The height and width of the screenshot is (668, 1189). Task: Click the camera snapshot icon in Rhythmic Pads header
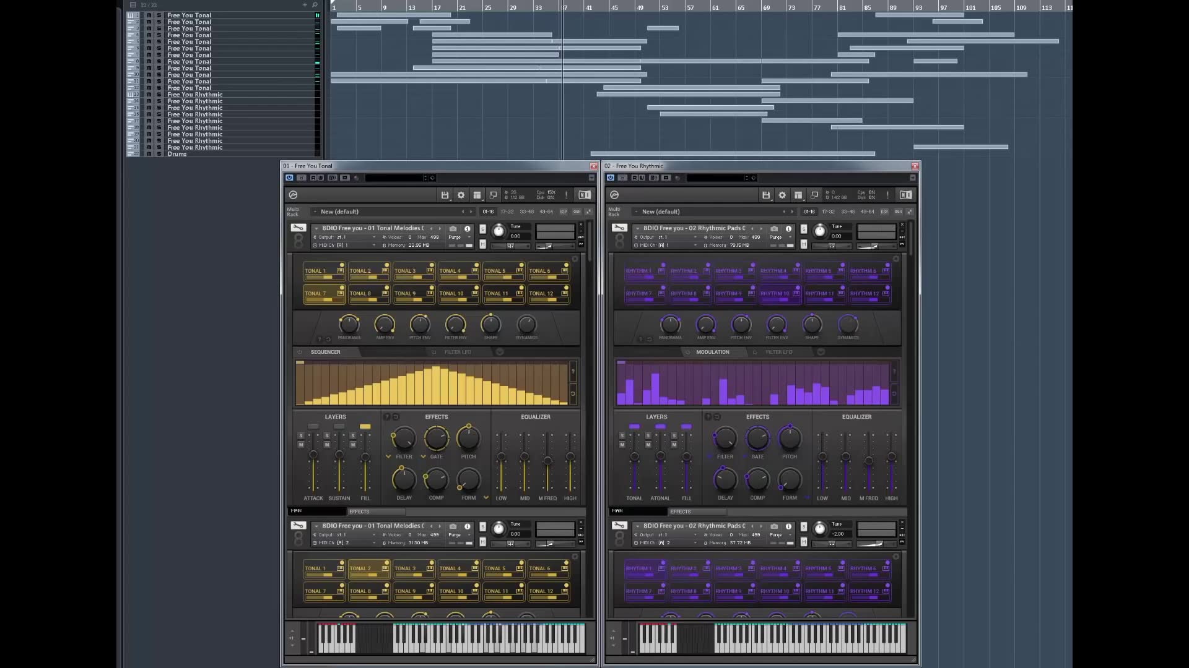(x=774, y=228)
